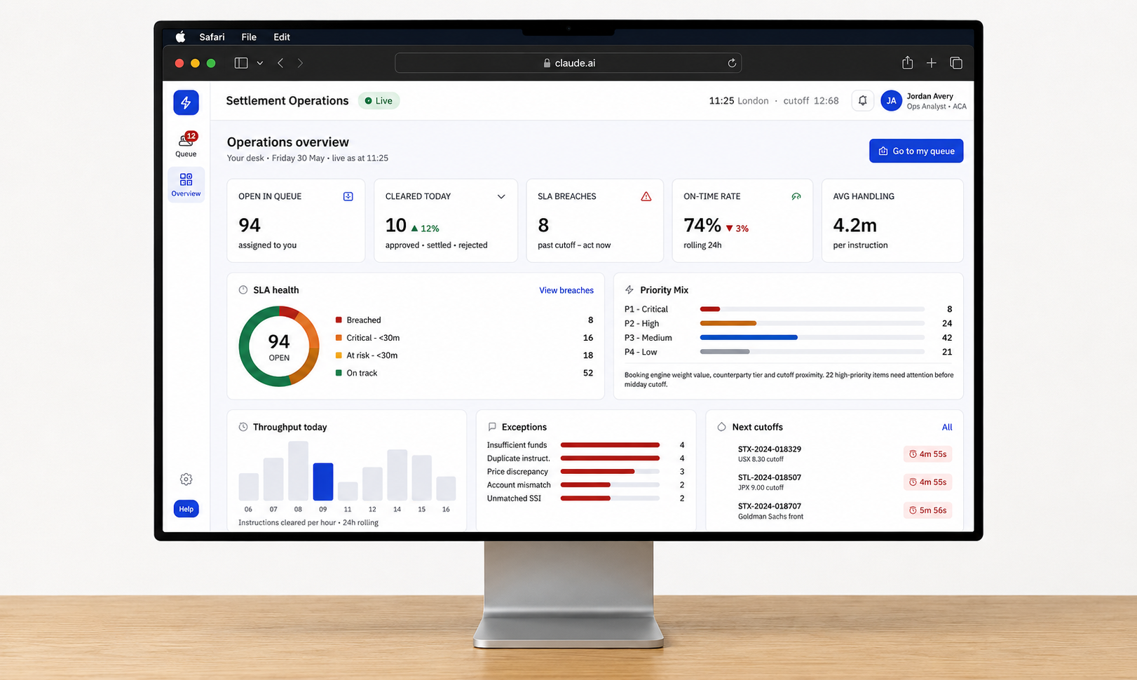This screenshot has height=680, width=1137.
Task: Open the All link in Next cutoffs
Action: tap(947, 427)
